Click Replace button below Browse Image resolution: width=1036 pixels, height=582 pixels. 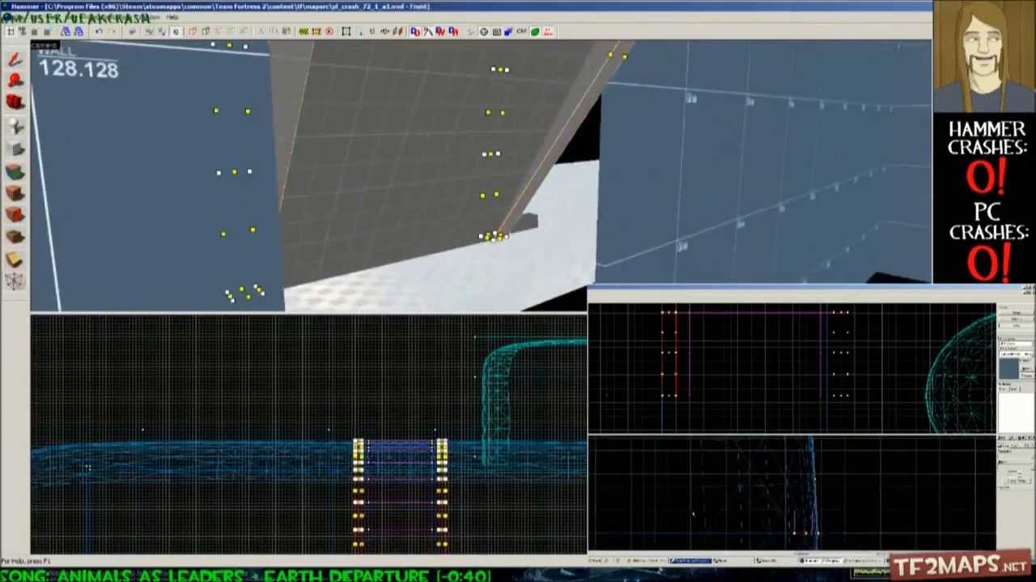click(1027, 375)
